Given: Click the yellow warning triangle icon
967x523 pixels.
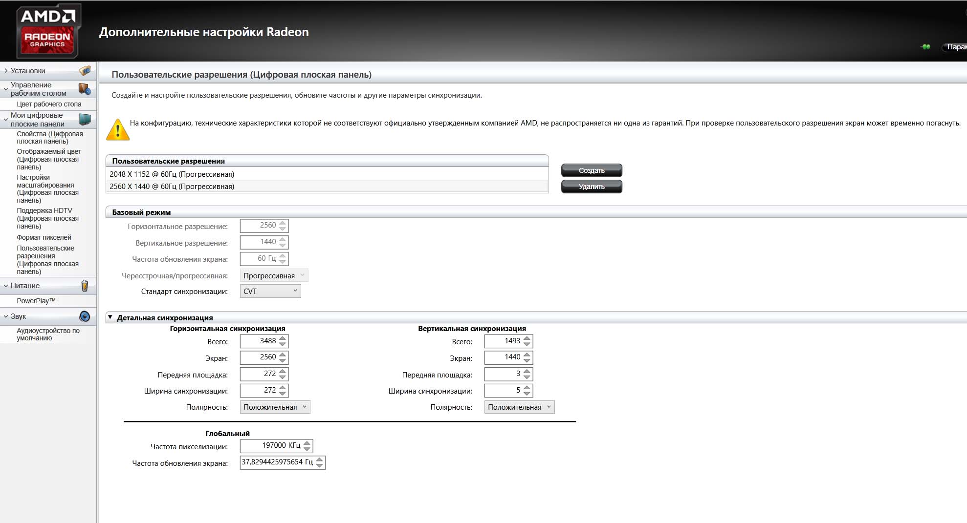Looking at the screenshot, I should click(118, 130).
